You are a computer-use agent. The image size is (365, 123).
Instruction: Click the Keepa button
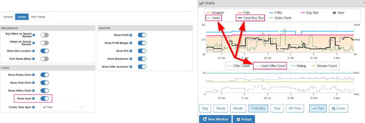pos(244,119)
